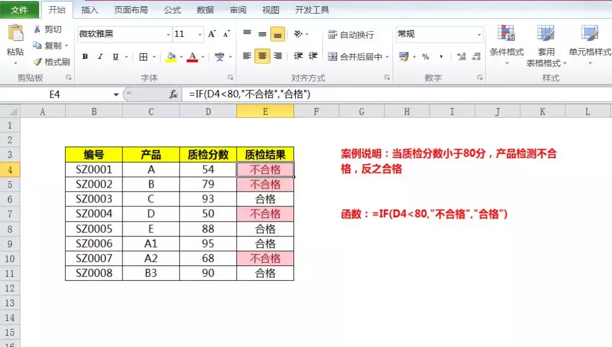Viewport: 612px width, 347px height.
Task: Switch to the 页面布局 tab
Action: 131,10
